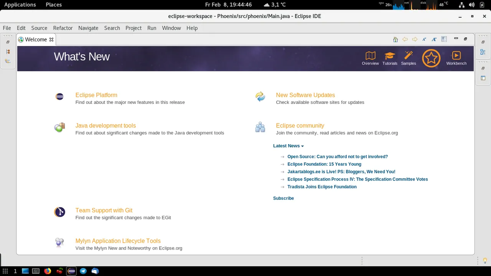Open 'Jakartablogs.ee is Live!' news link
Screen dimensions: 491x276
pos(341,172)
